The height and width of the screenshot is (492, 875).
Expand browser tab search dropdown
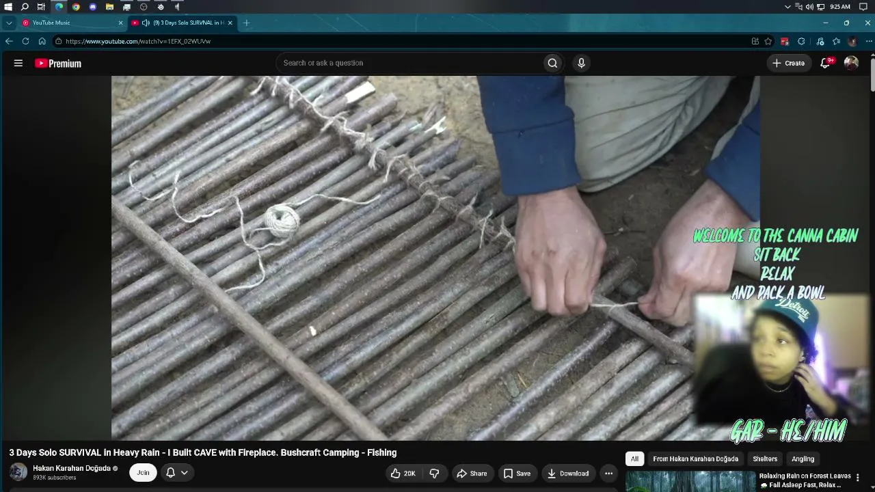[9, 23]
